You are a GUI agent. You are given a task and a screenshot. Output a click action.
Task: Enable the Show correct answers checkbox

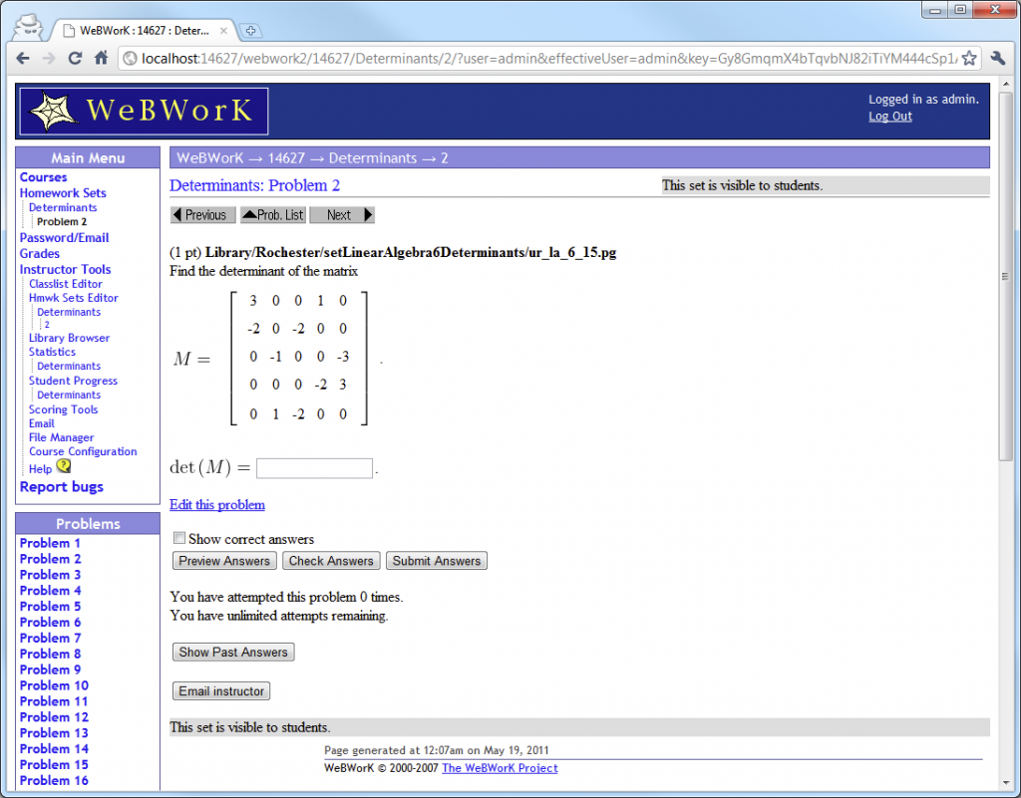[x=178, y=537]
